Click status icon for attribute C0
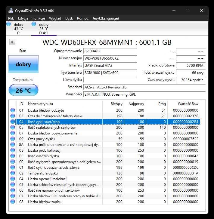 point(13,162)
